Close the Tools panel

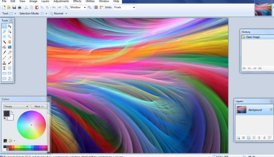click(11, 20)
